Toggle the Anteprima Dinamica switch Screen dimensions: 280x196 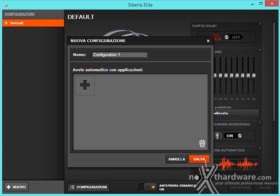tap(148, 187)
